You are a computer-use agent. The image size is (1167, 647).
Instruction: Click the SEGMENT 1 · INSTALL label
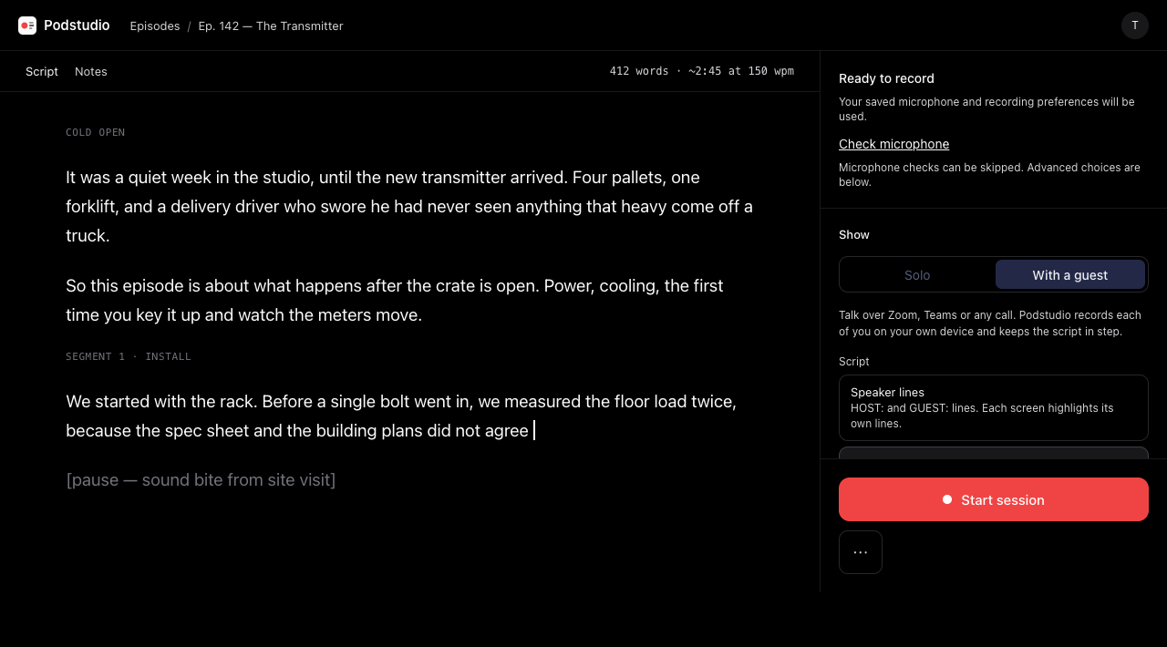point(129,356)
